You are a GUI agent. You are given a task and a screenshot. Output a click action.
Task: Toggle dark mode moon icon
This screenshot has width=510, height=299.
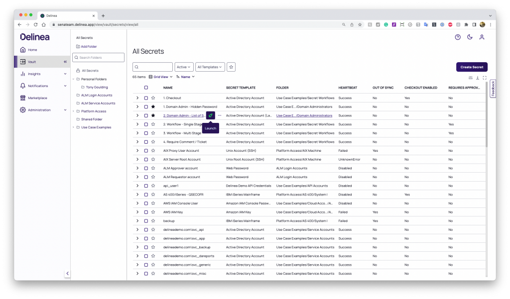point(470,37)
